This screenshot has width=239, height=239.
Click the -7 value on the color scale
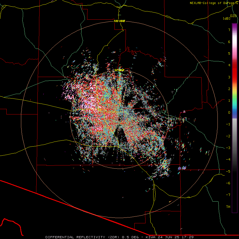[228, 195]
